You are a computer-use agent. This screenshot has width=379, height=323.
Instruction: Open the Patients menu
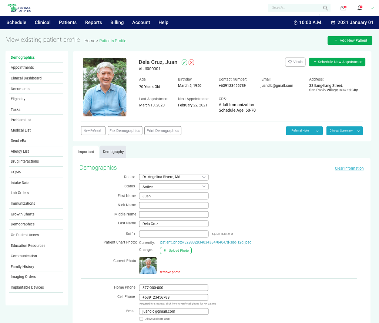pyautogui.click(x=68, y=23)
